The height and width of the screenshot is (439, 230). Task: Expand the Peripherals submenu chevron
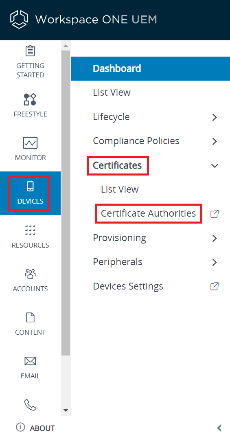click(215, 262)
